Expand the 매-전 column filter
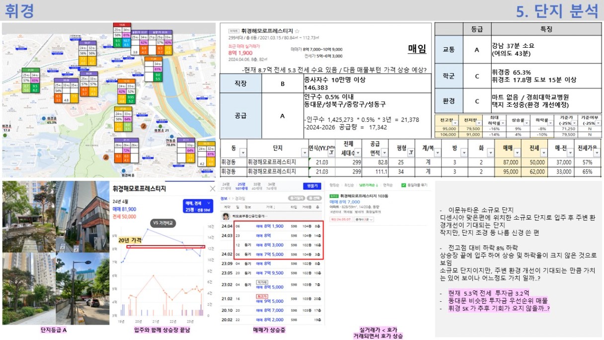 pyautogui.click(x=570, y=153)
